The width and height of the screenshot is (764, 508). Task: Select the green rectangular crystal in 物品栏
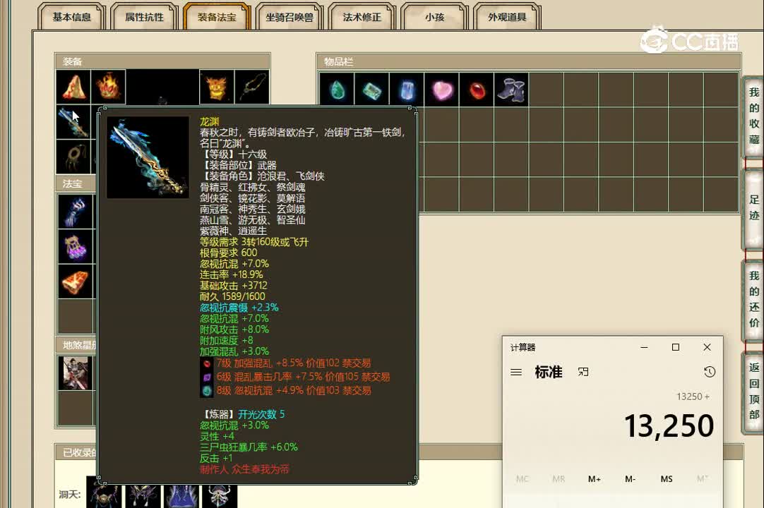(x=372, y=90)
